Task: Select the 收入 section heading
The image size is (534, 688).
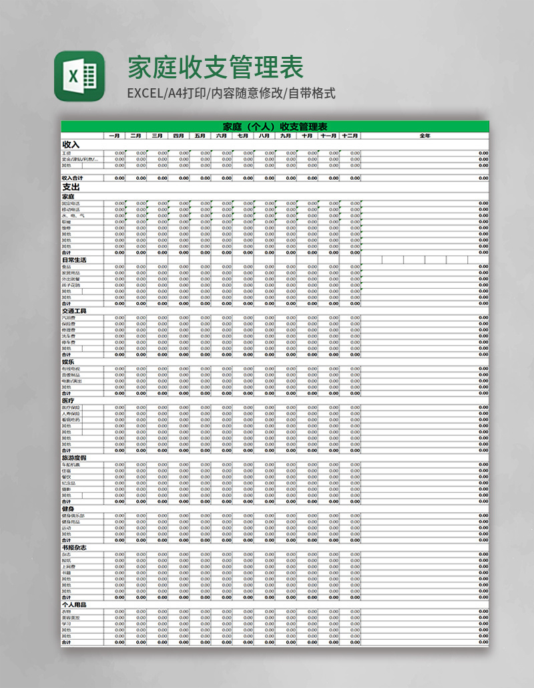Action: pyautogui.click(x=71, y=144)
